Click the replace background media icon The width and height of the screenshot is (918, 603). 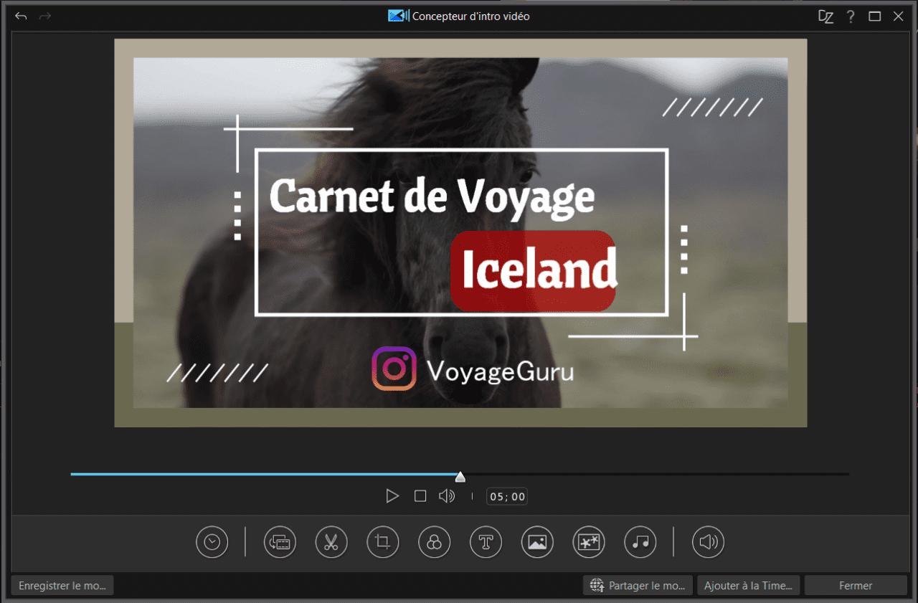pyautogui.click(x=280, y=542)
